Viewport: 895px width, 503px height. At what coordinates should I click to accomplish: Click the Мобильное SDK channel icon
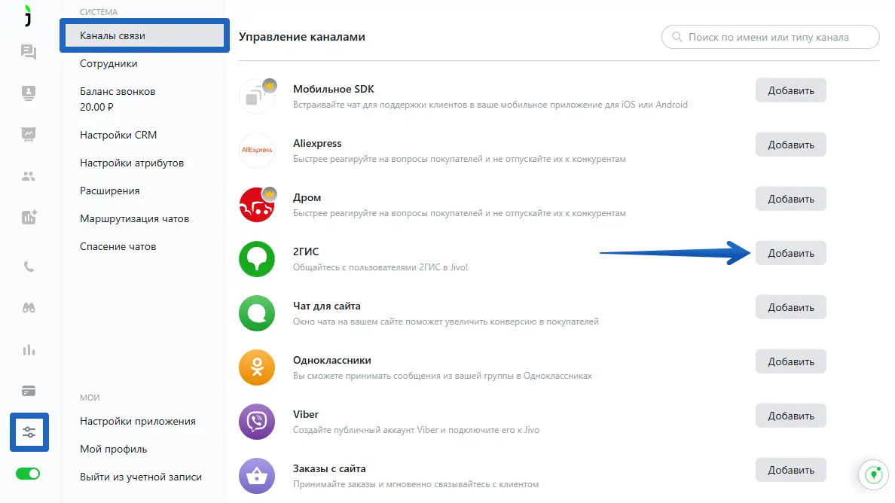[x=257, y=96]
